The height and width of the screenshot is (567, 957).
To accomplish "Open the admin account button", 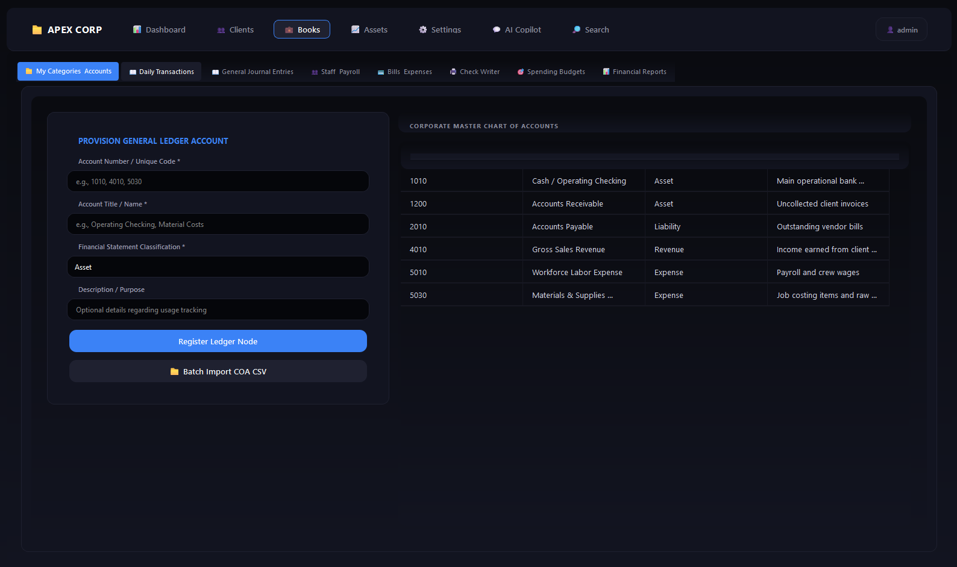I will click(902, 29).
